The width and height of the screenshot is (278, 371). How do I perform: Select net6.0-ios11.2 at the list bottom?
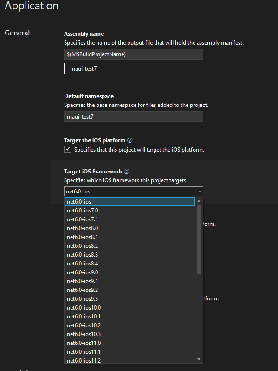[129, 360]
